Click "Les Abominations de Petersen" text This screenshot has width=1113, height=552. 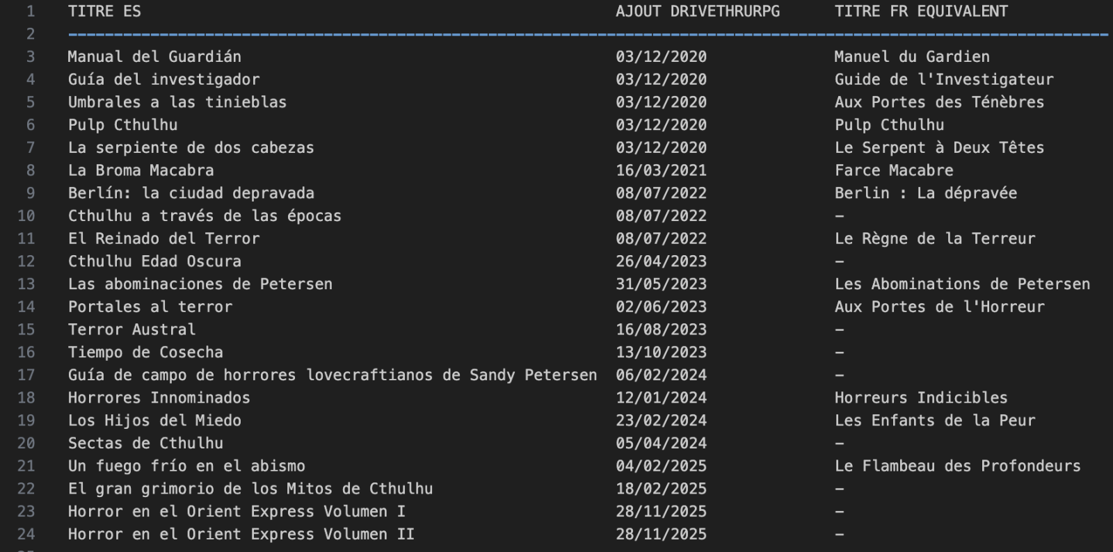[962, 284]
